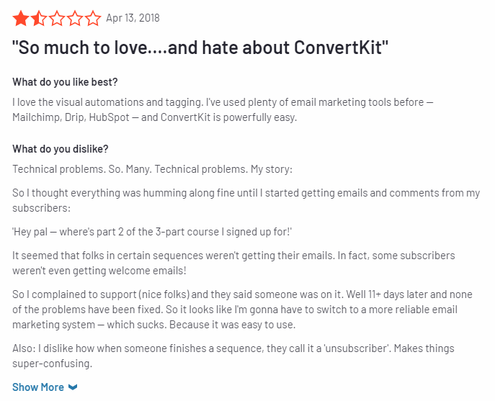
Task: Click the first filled rating star
Action: point(21,18)
